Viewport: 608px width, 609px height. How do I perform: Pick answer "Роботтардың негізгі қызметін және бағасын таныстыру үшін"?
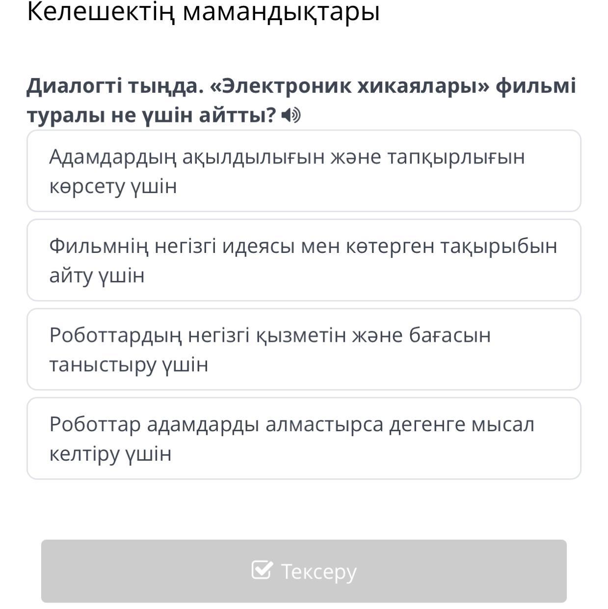pyautogui.click(x=304, y=349)
